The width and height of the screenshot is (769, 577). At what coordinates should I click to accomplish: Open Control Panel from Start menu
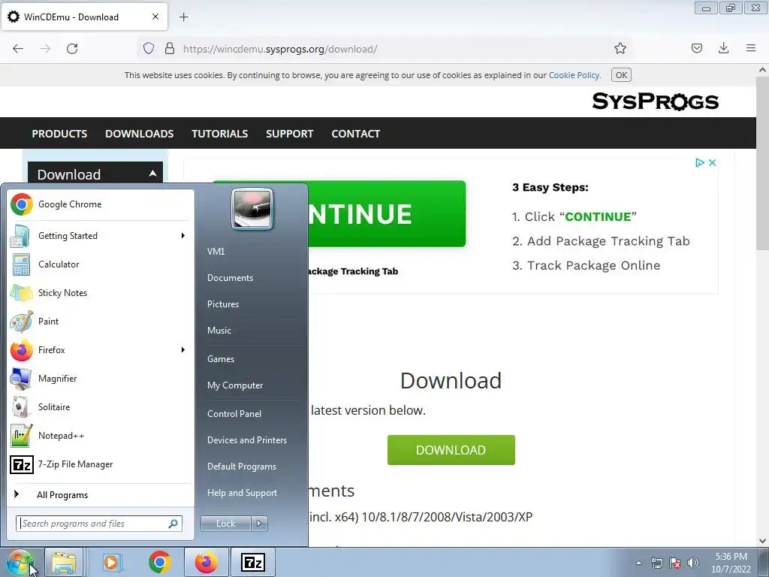click(234, 414)
